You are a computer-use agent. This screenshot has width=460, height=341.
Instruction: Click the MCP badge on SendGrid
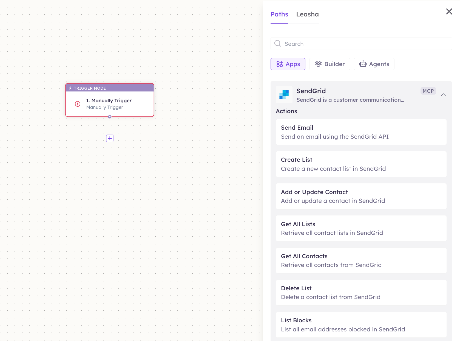[428, 91]
